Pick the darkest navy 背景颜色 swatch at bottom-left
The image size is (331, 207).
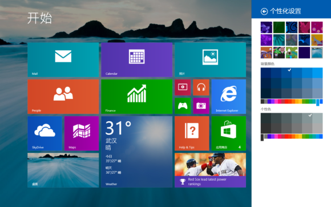click(266, 93)
